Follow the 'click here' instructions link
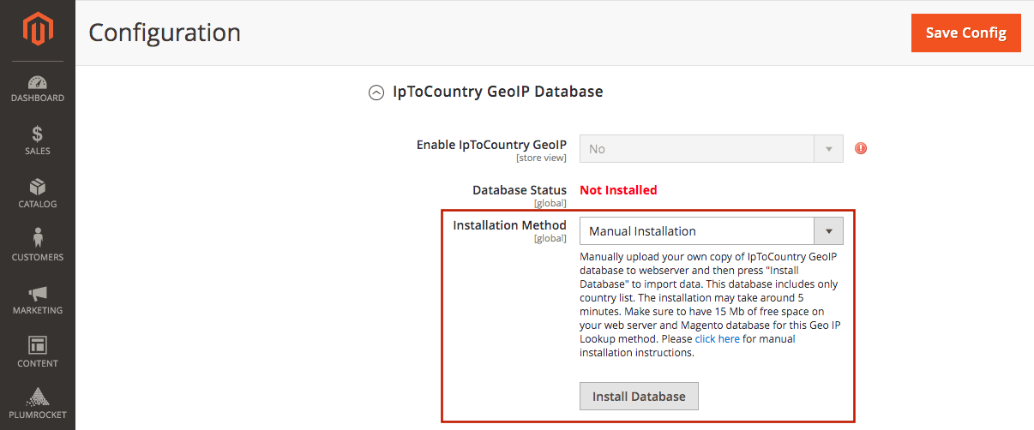 pyautogui.click(x=717, y=339)
